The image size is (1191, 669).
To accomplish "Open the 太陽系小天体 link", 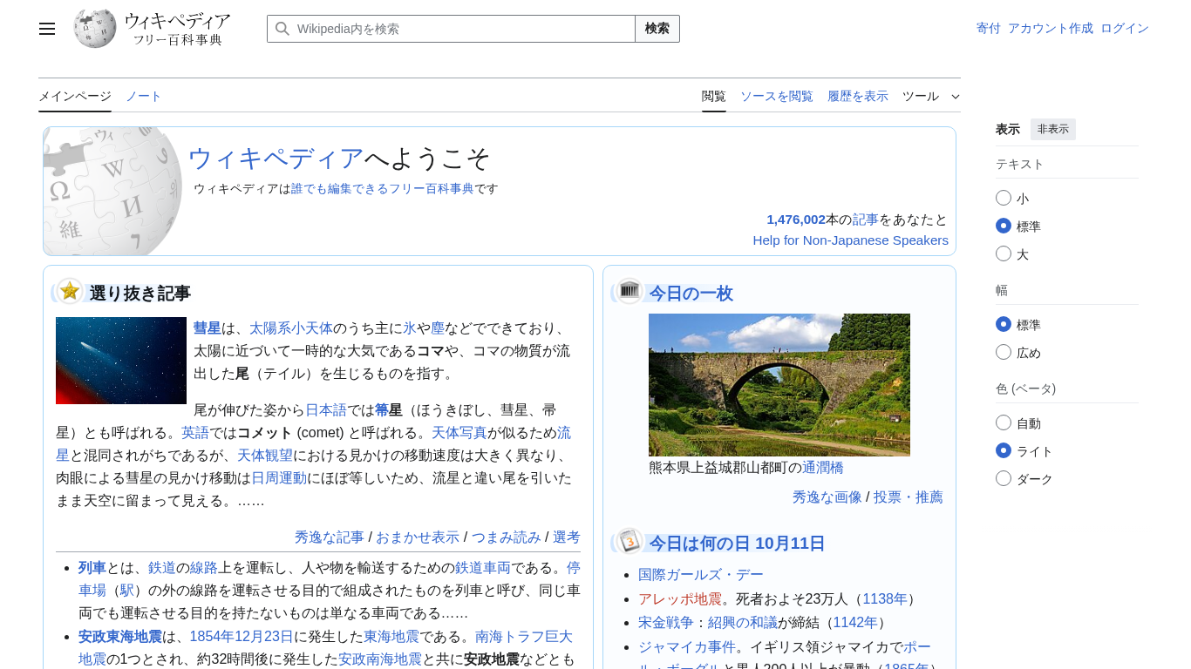I will [291, 328].
